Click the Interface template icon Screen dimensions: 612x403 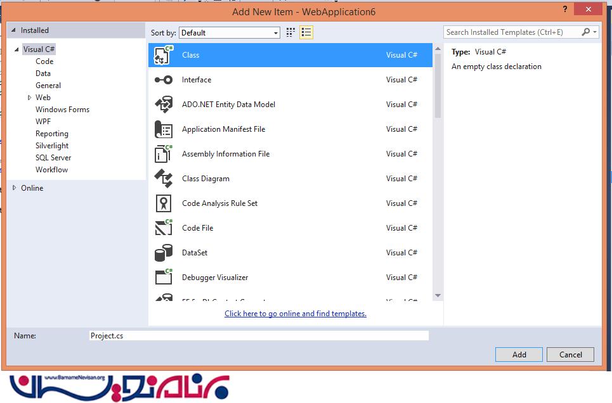164,80
